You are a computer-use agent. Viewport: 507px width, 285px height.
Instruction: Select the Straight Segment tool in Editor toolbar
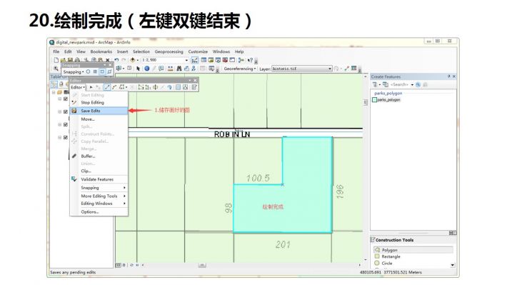(107, 87)
